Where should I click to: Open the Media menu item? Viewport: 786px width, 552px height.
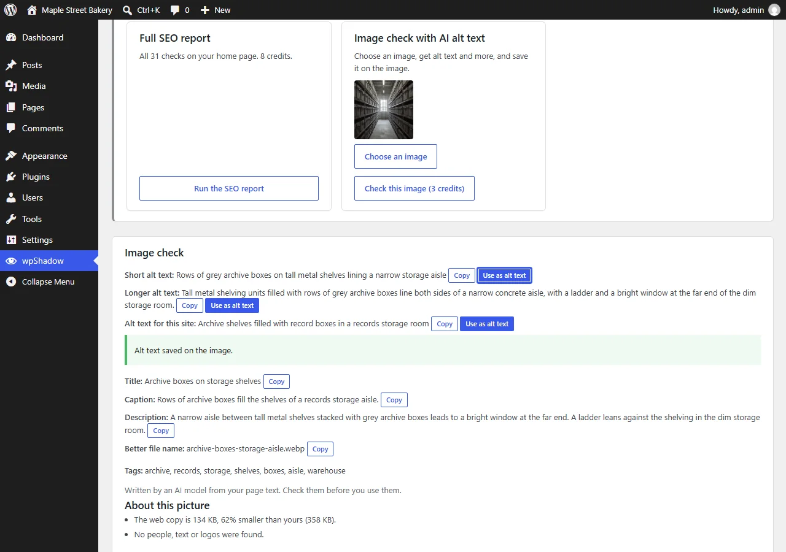click(x=49, y=86)
